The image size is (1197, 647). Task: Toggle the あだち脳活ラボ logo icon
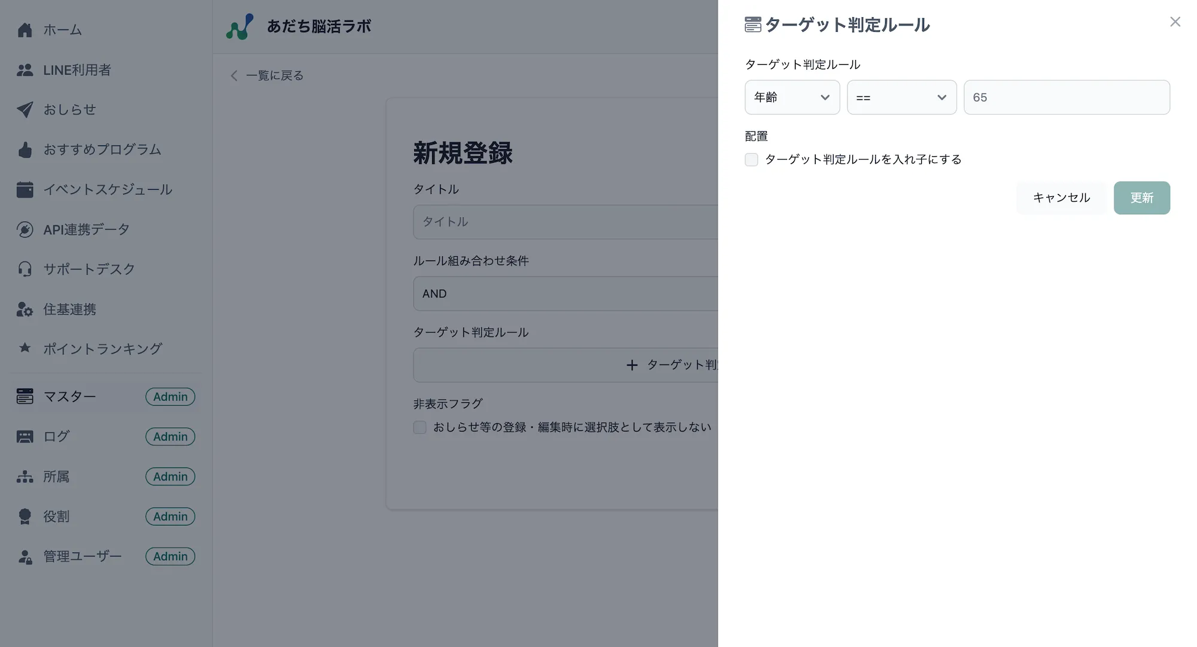(239, 26)
